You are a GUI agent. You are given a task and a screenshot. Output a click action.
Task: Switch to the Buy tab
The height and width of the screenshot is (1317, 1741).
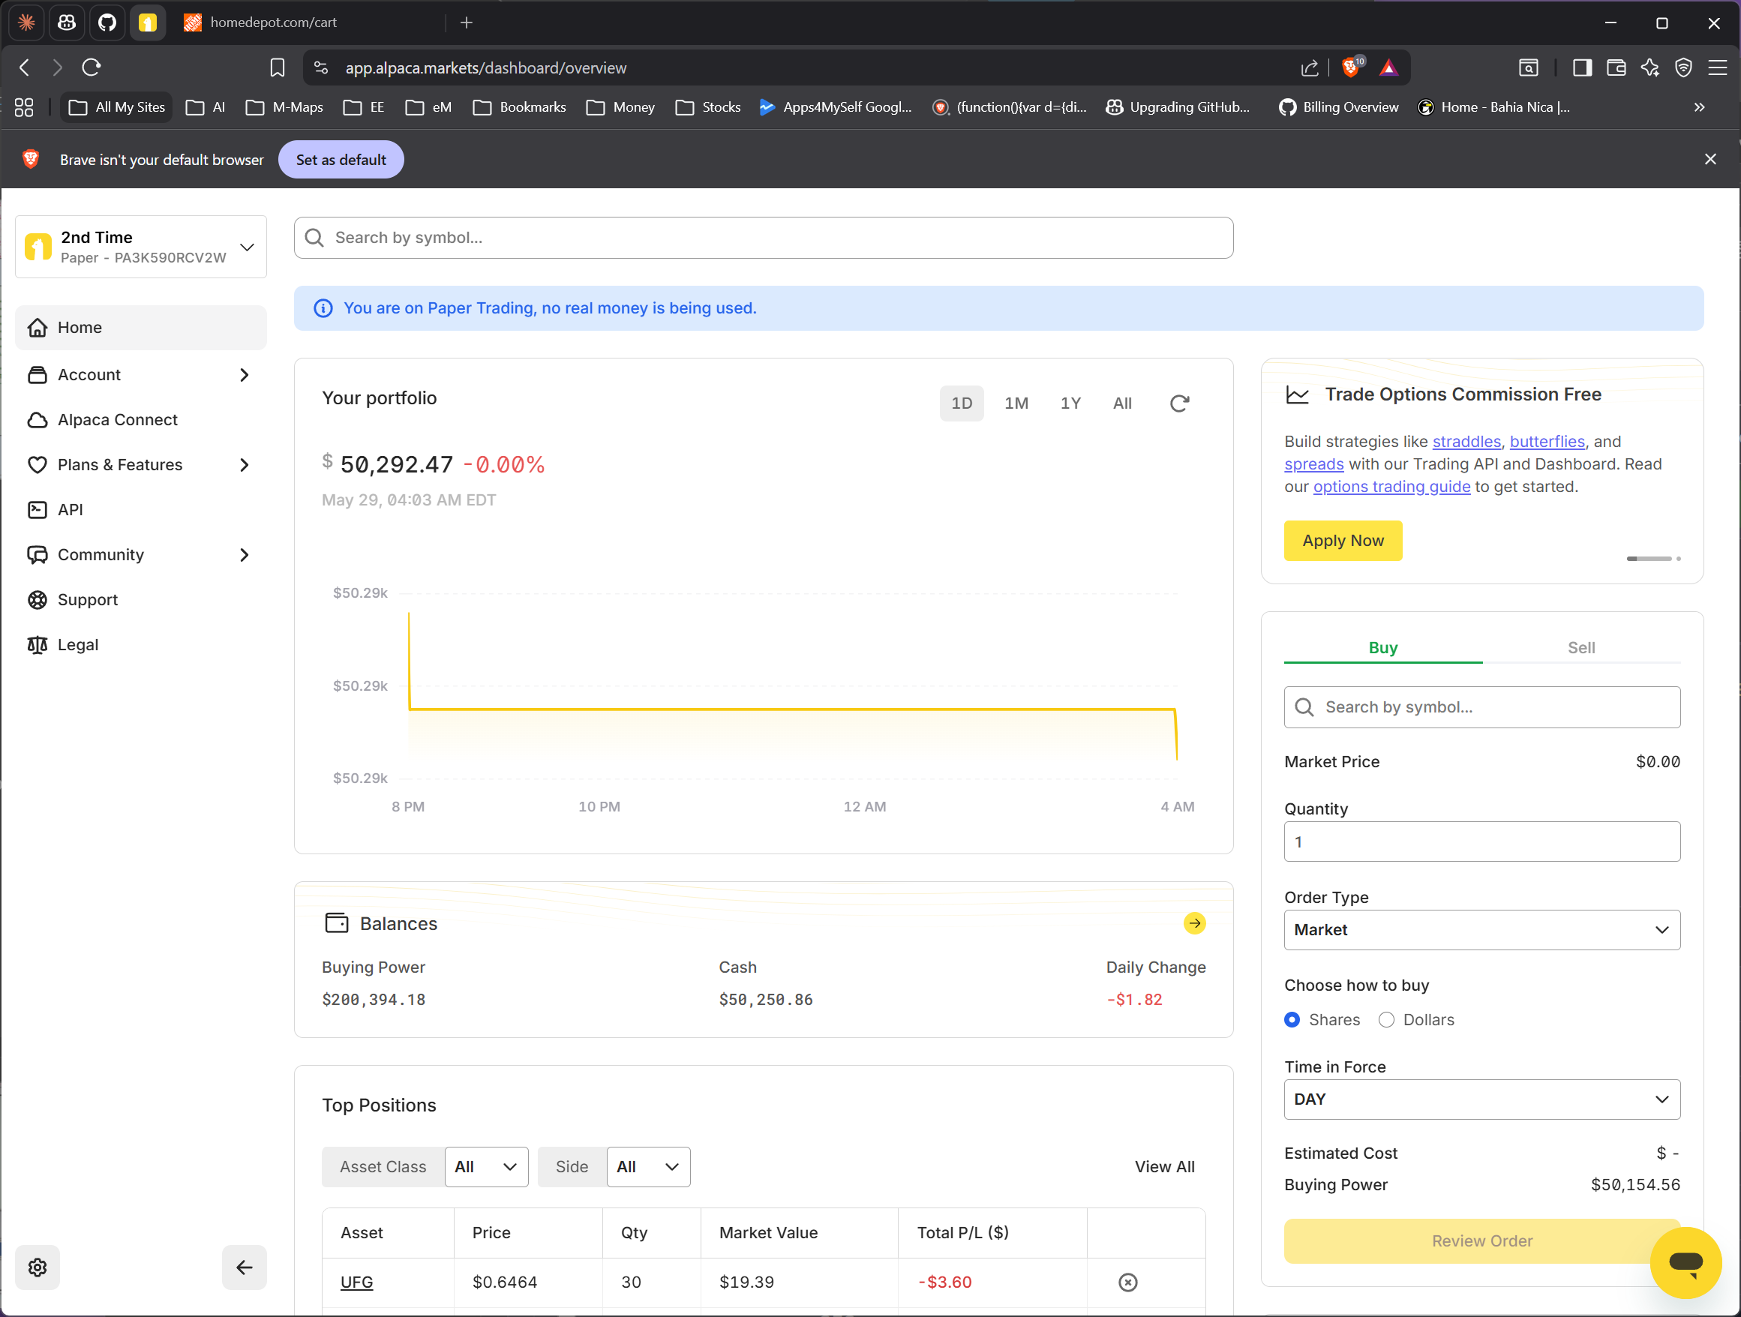point(1383,647)
